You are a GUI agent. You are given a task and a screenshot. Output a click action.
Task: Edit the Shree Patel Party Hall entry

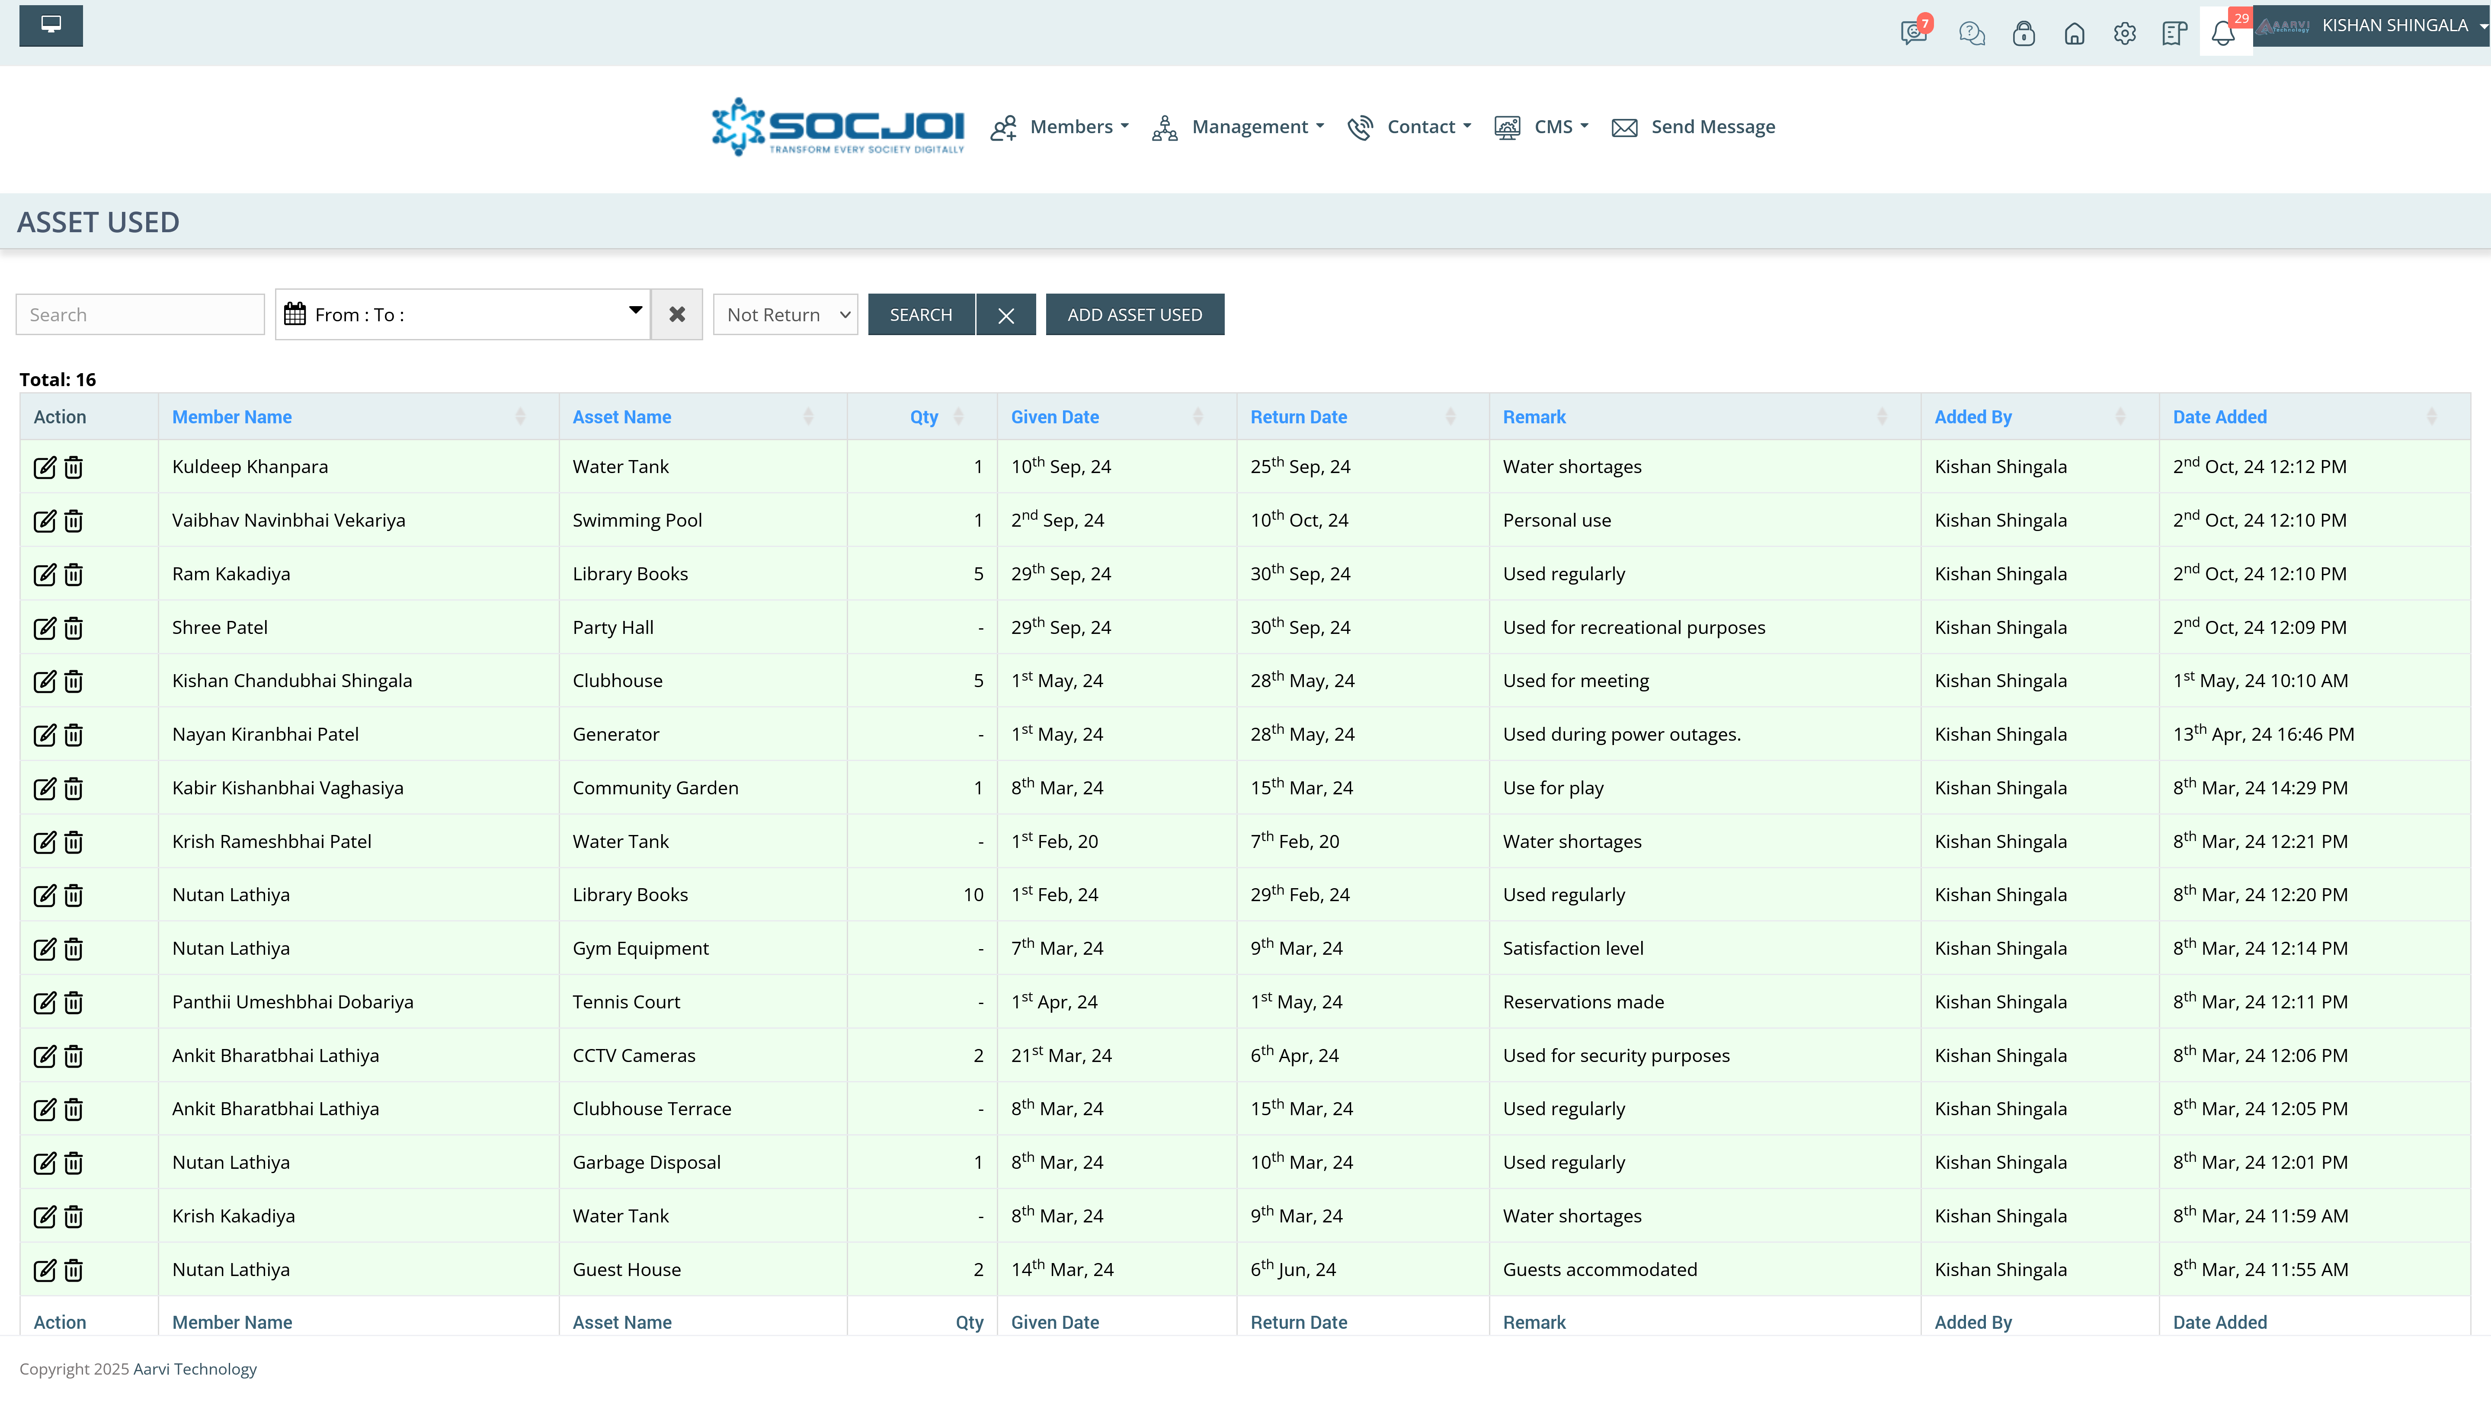click(45, 628)
